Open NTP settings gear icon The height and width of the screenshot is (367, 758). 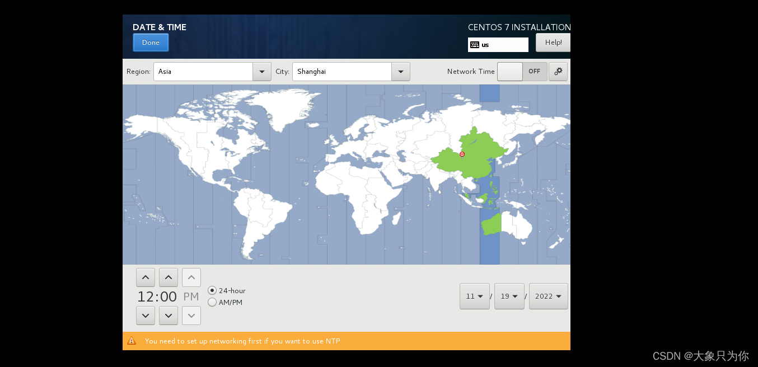558,72
